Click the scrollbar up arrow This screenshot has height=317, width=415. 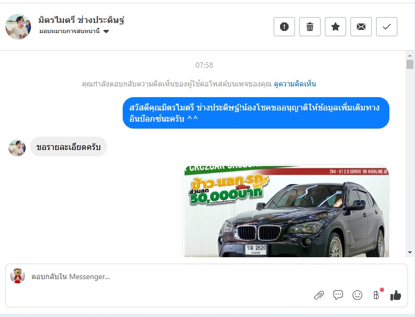pyautogui.click(x=410, y=56)
